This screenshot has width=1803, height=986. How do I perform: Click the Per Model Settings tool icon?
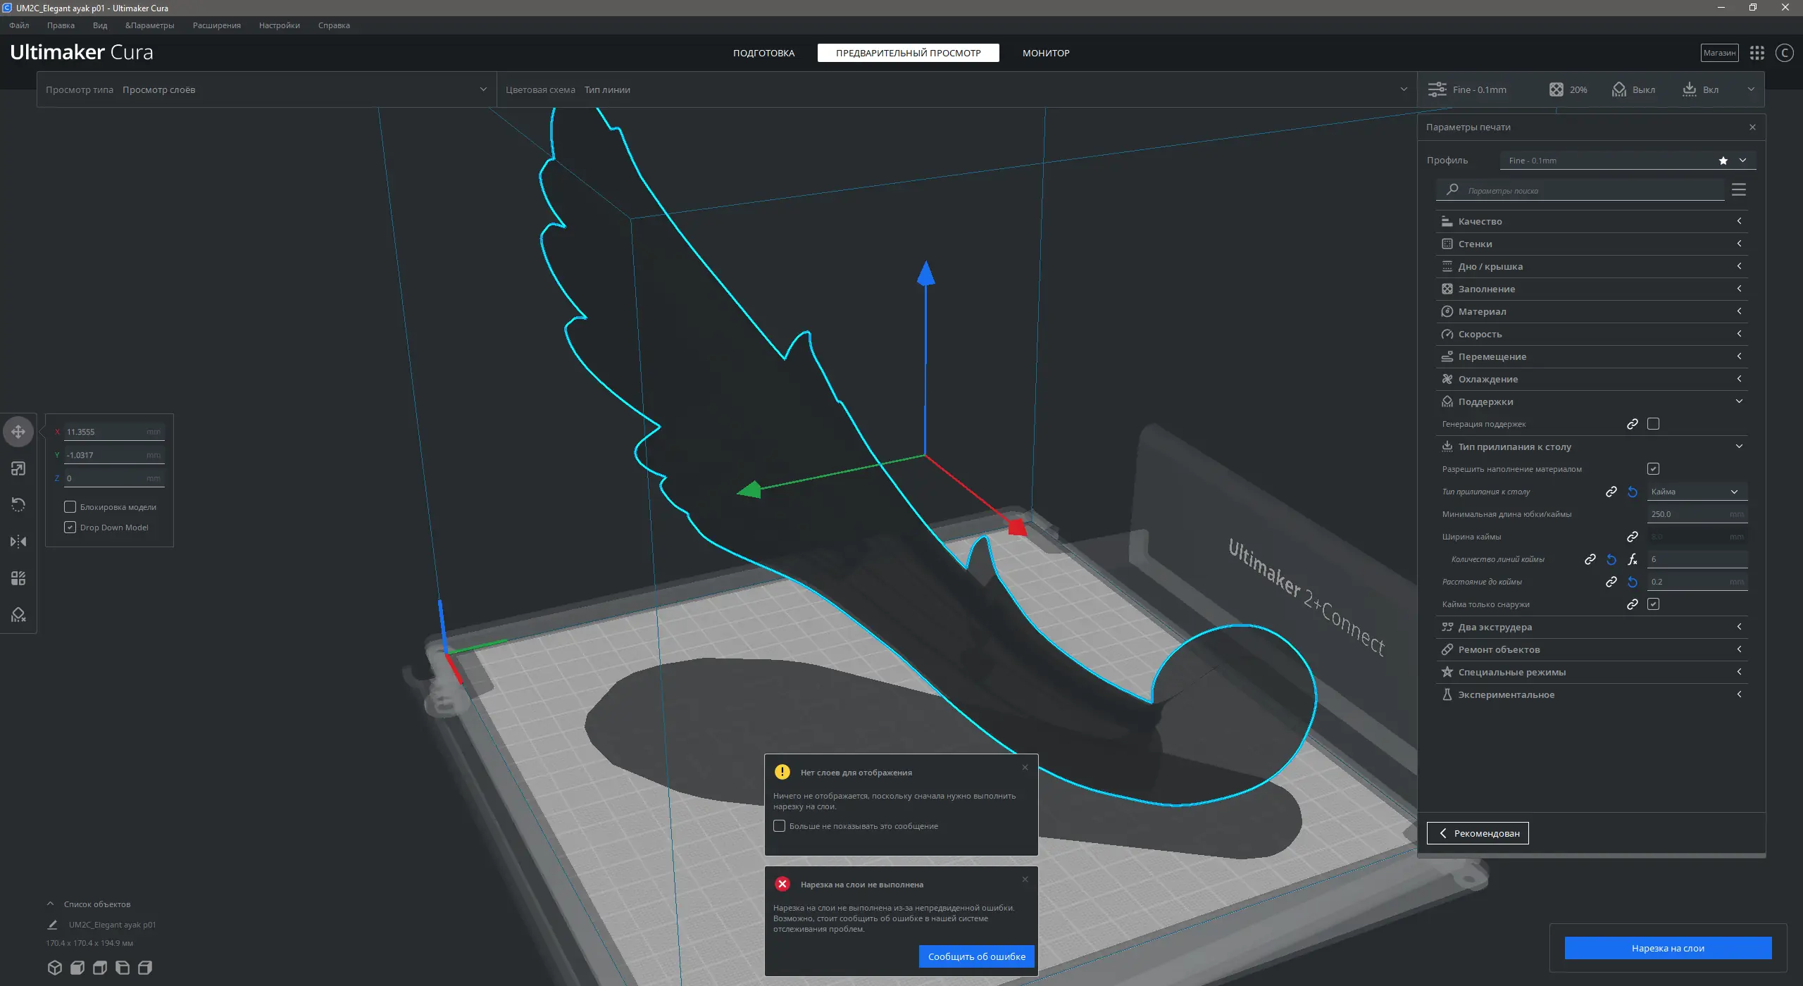click(x=18, y=578)
